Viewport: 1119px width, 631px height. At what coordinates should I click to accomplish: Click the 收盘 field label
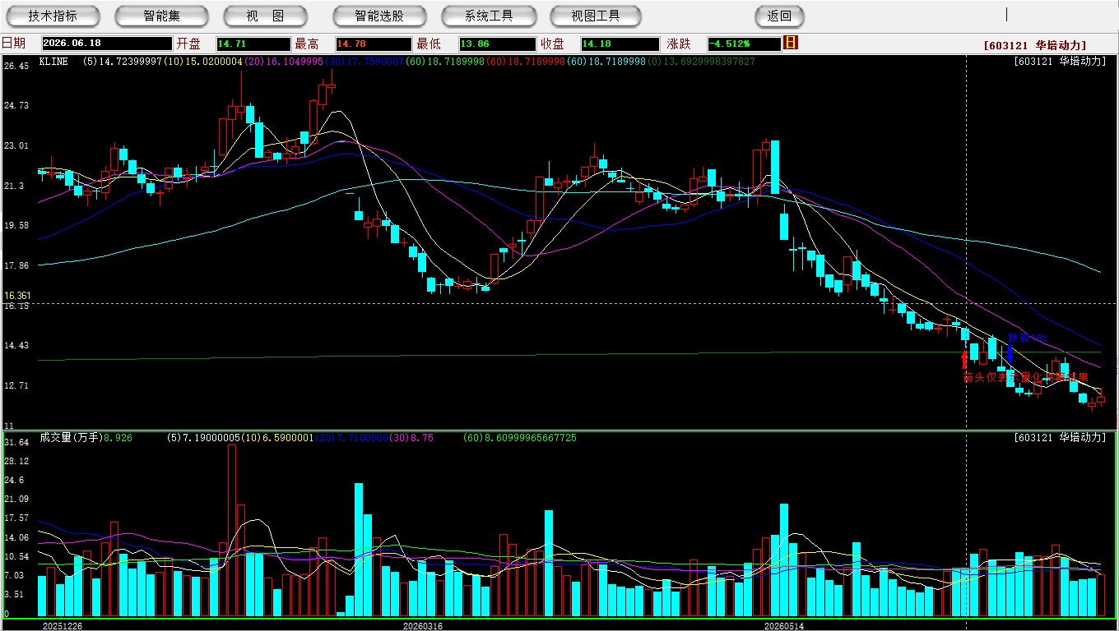coord(553,44)
